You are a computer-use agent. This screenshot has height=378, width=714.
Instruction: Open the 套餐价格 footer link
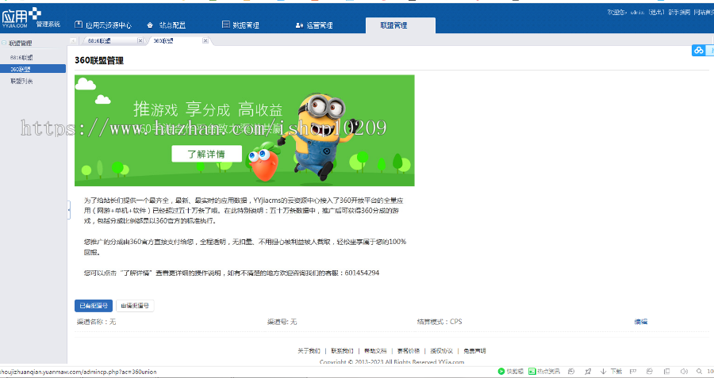[x=409, y=351]
